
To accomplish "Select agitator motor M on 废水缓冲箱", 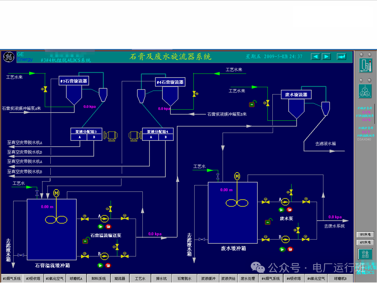I will (237, 177).
